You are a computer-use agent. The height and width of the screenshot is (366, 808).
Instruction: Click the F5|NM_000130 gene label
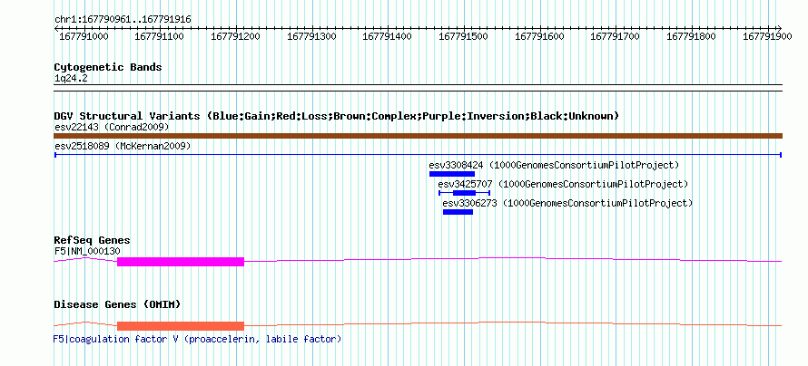pyautogui.click(x=87, y=250)
